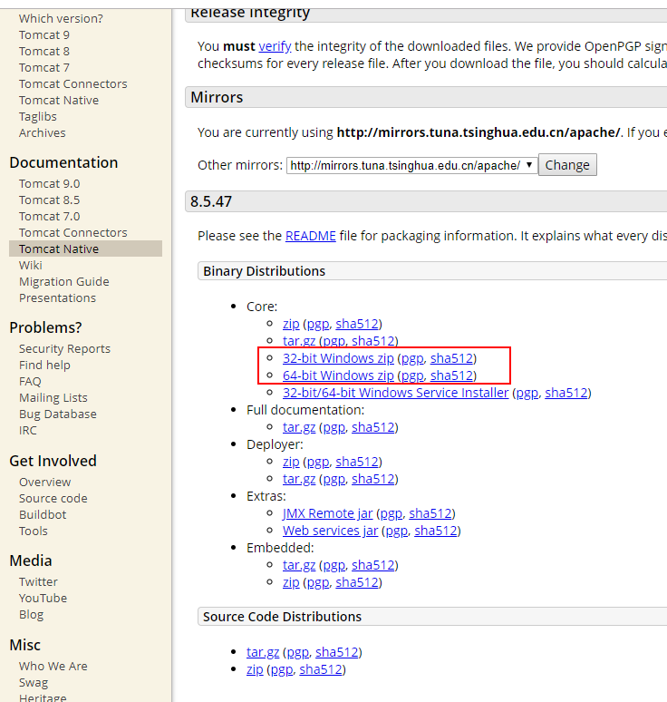Open the Who We Are link

(x=53, y=667)
